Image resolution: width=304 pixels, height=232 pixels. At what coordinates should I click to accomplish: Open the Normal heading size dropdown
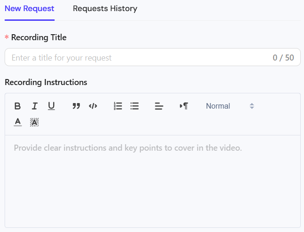230,106
